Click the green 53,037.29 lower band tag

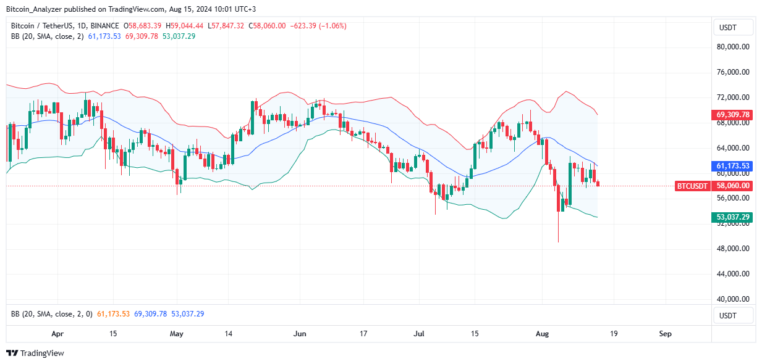point(732,217)
